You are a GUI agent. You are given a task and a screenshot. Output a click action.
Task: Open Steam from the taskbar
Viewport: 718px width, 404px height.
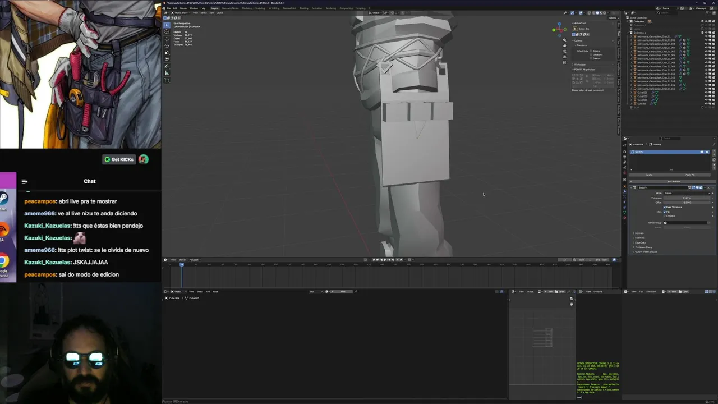click(4, 198)
